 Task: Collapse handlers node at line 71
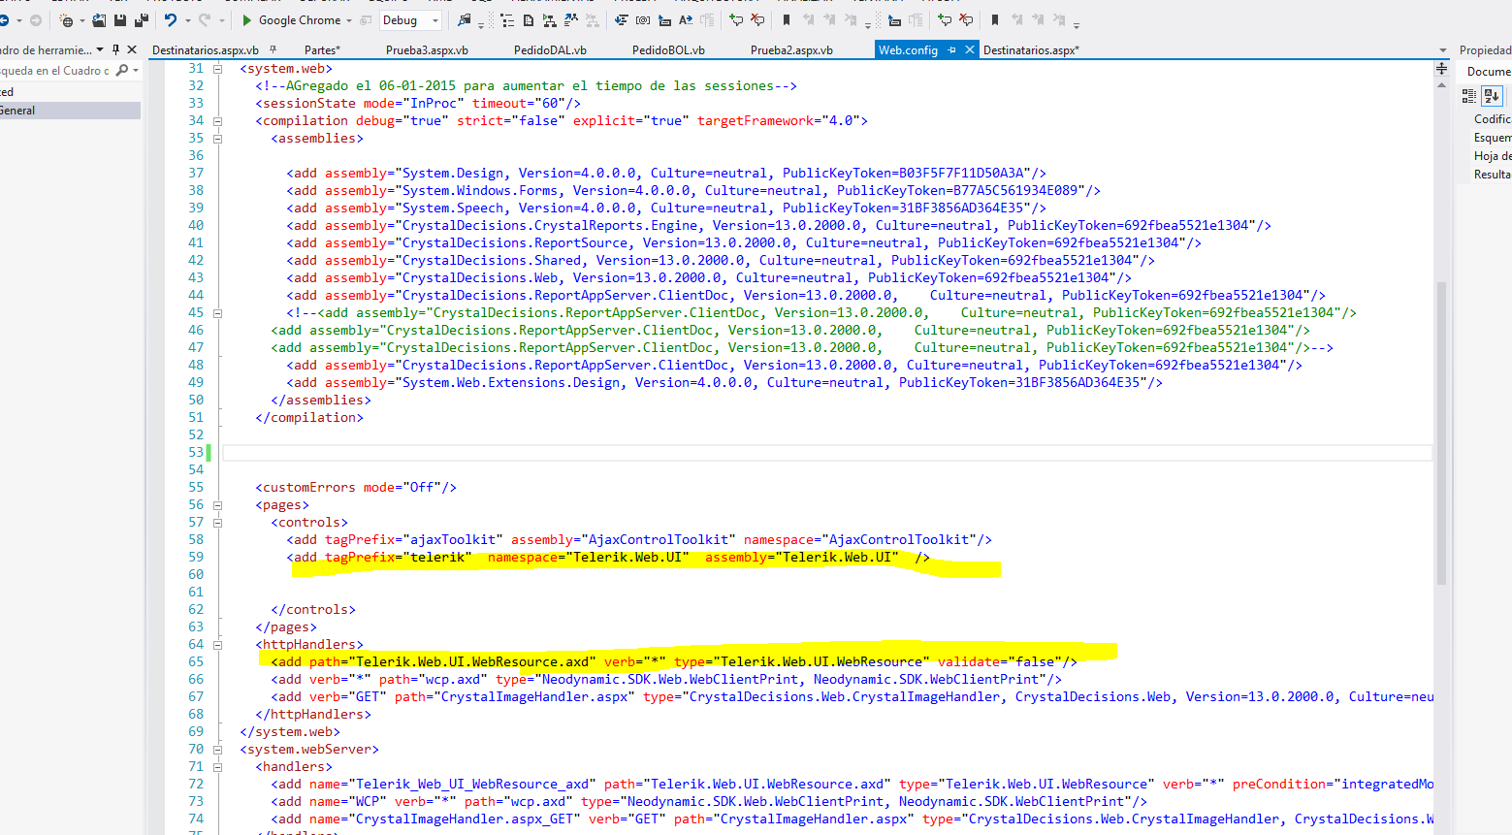(217, 767)
